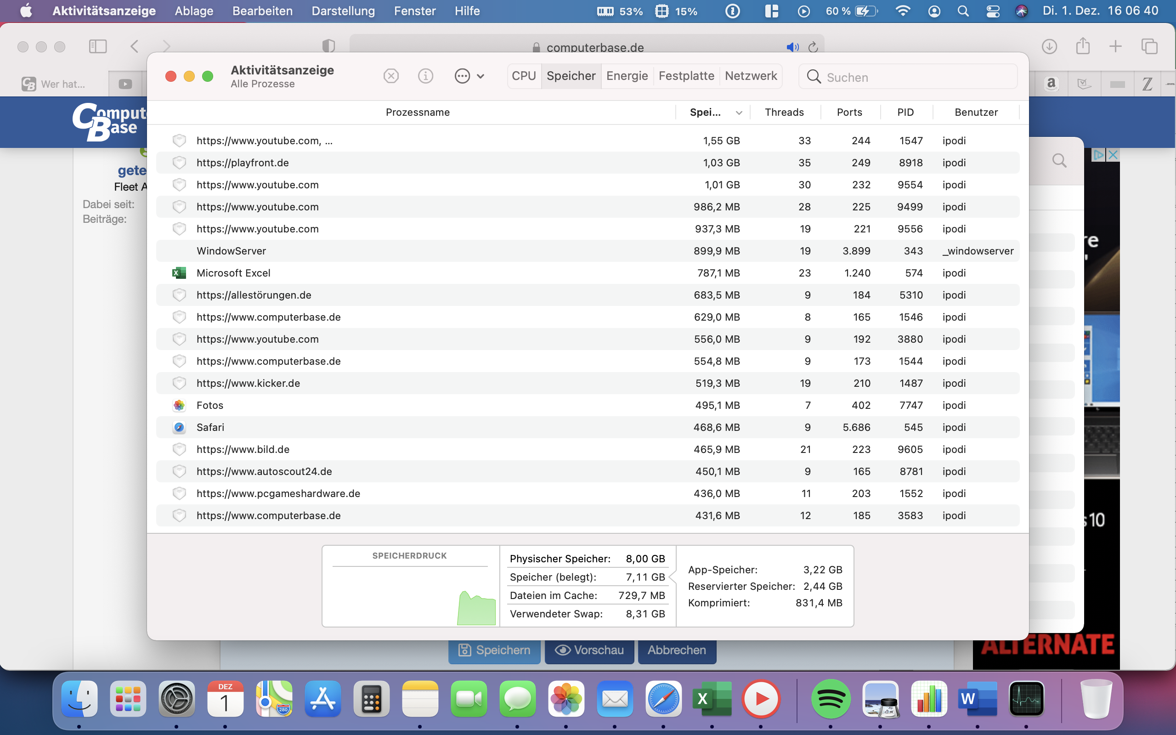Click the Safari share icon
1176x735 pixels.
(1082, 47)
